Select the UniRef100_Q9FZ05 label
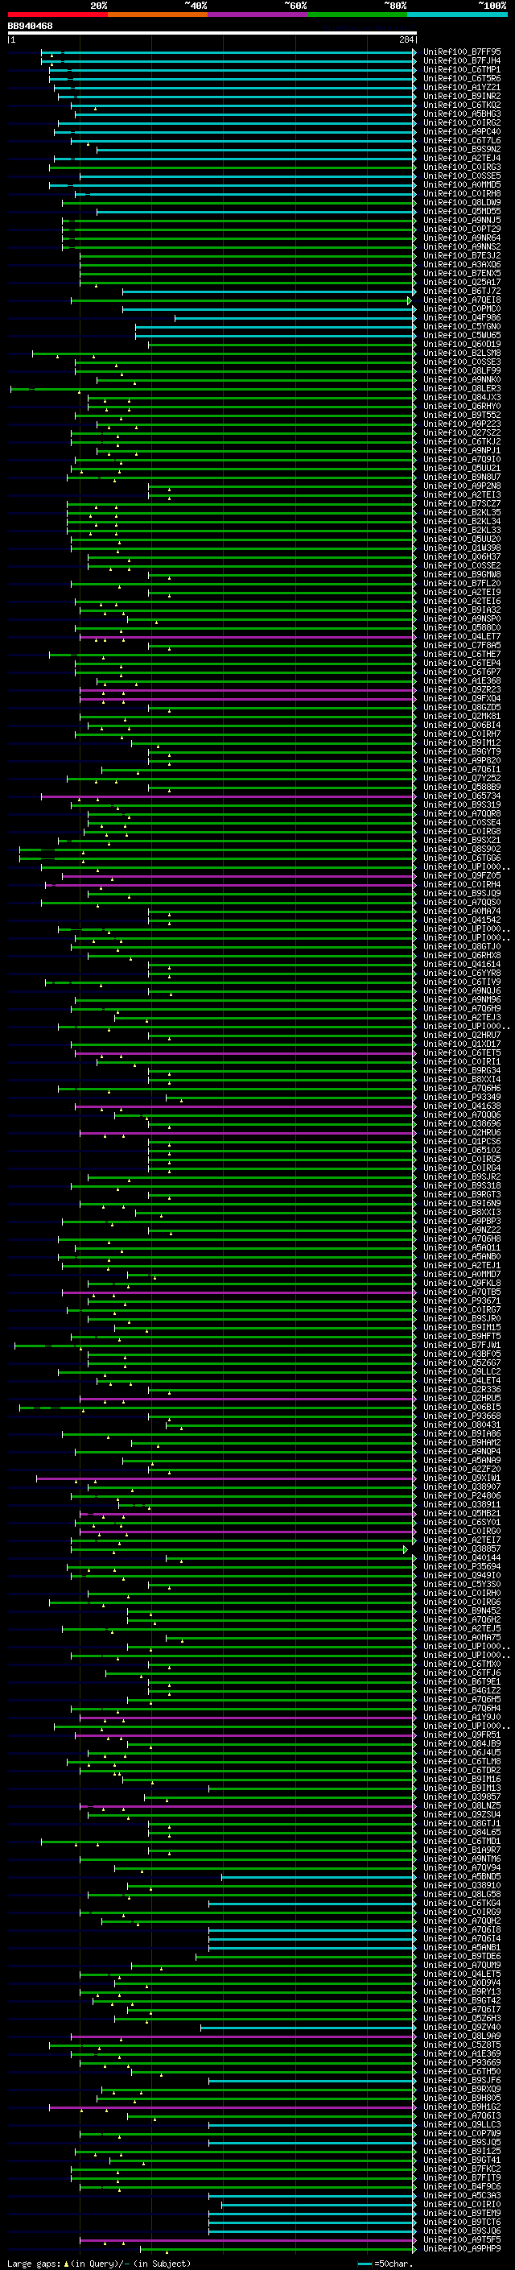This screenshot has height=2270, width=515. pyautogui.click(x=462, y=876)
